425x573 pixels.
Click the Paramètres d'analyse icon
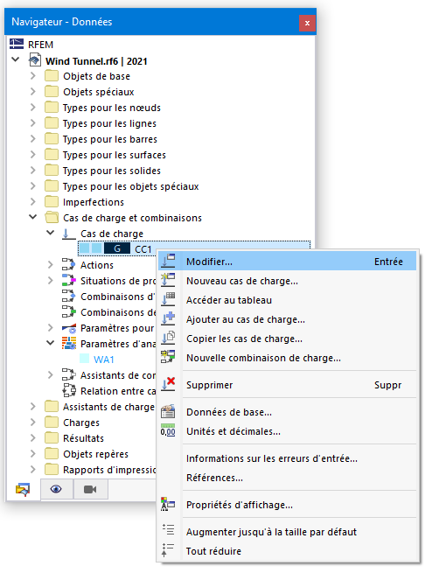coord(69,344)
